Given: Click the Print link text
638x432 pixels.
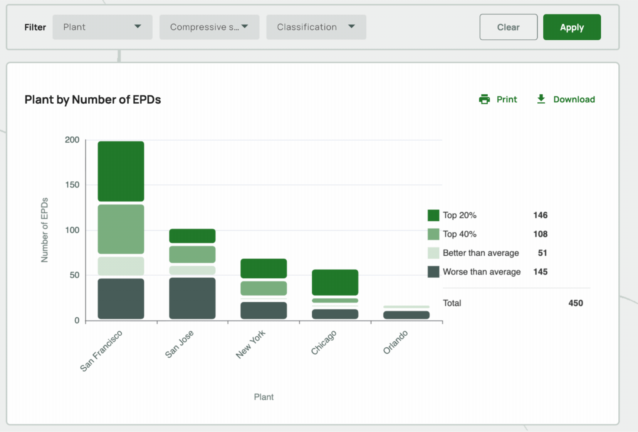Looking at the screenshot, I should pyautogui.click(x=507, y=99).
